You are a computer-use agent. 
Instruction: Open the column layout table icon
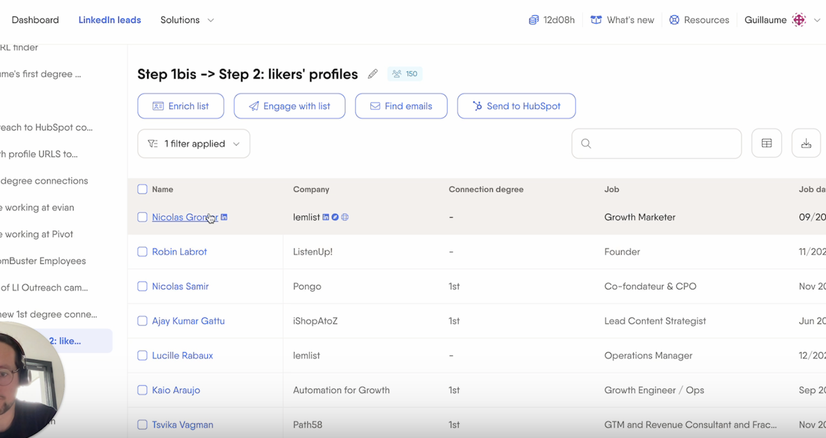point(767,143)
